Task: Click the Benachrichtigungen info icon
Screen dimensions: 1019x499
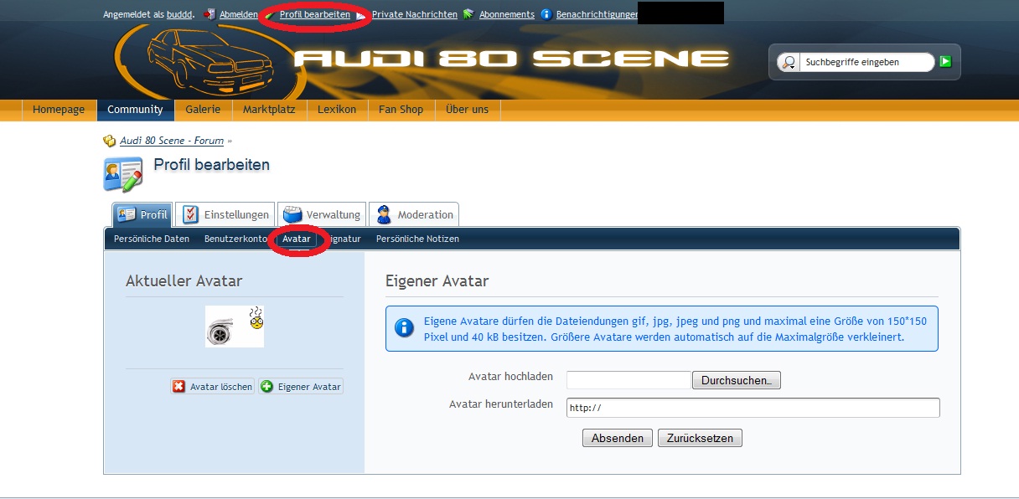Action: (546, 14)
